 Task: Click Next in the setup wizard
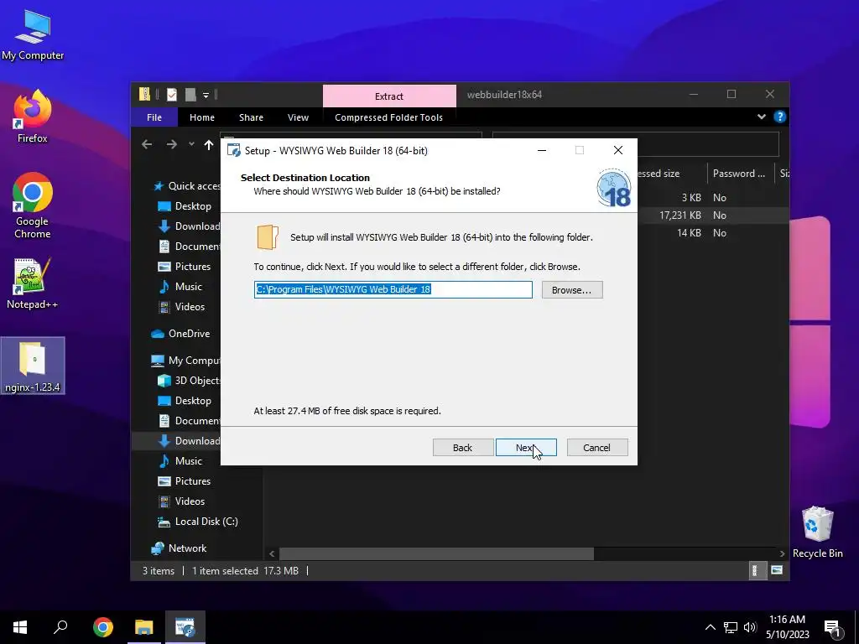tap(526, 448)
